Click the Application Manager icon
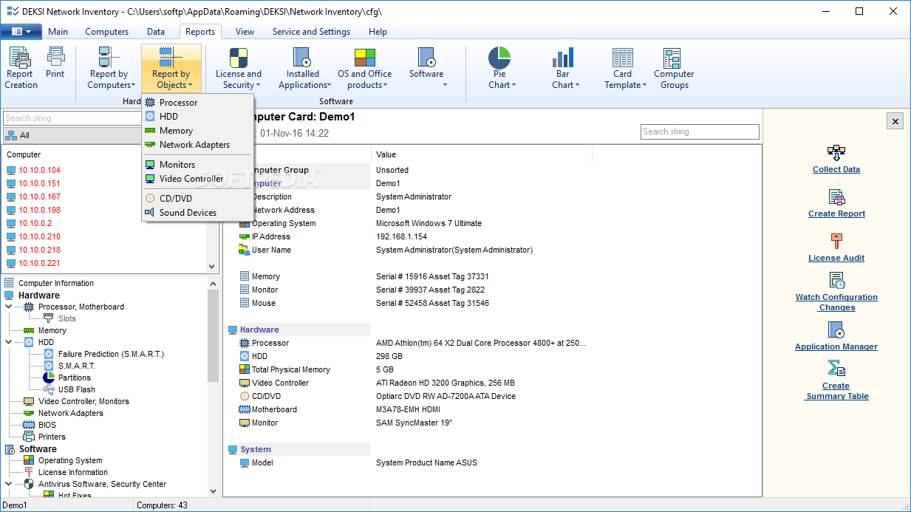The image size is (911, 512). [x=836, y=330]
